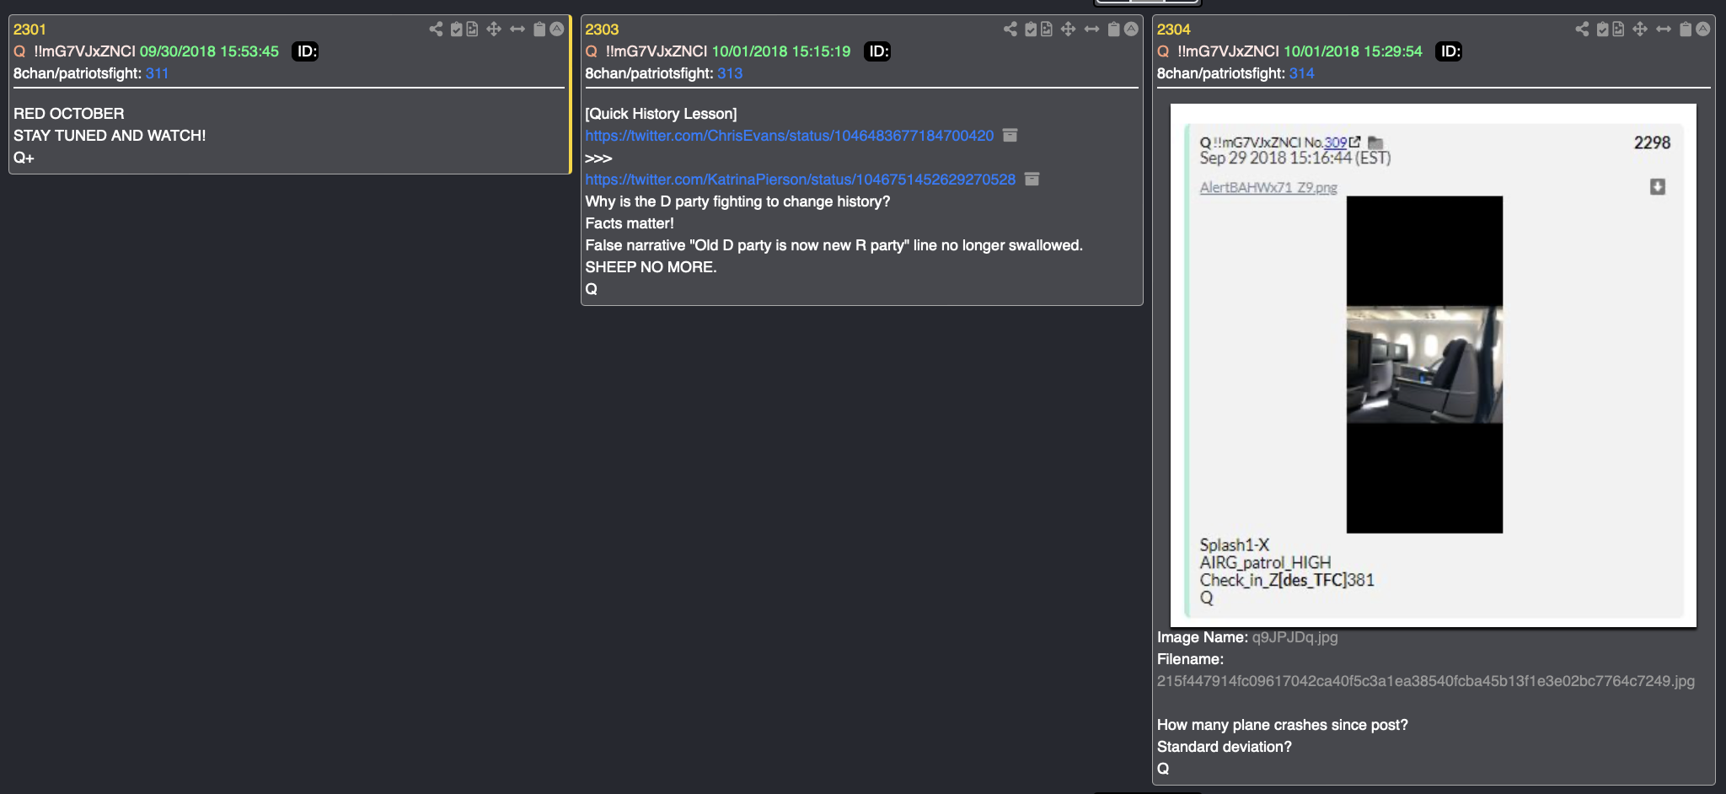Screen dimensions: 1726x794
Task: Click clipboard-check icon on post 2304
Action: click(1603, 30)
